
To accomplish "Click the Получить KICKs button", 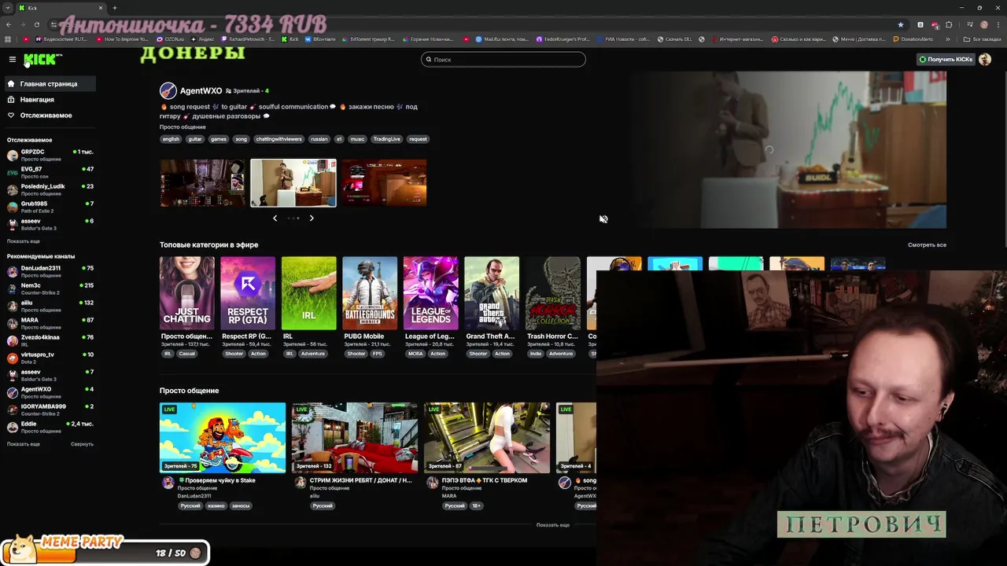I will [x=946, y=60].
